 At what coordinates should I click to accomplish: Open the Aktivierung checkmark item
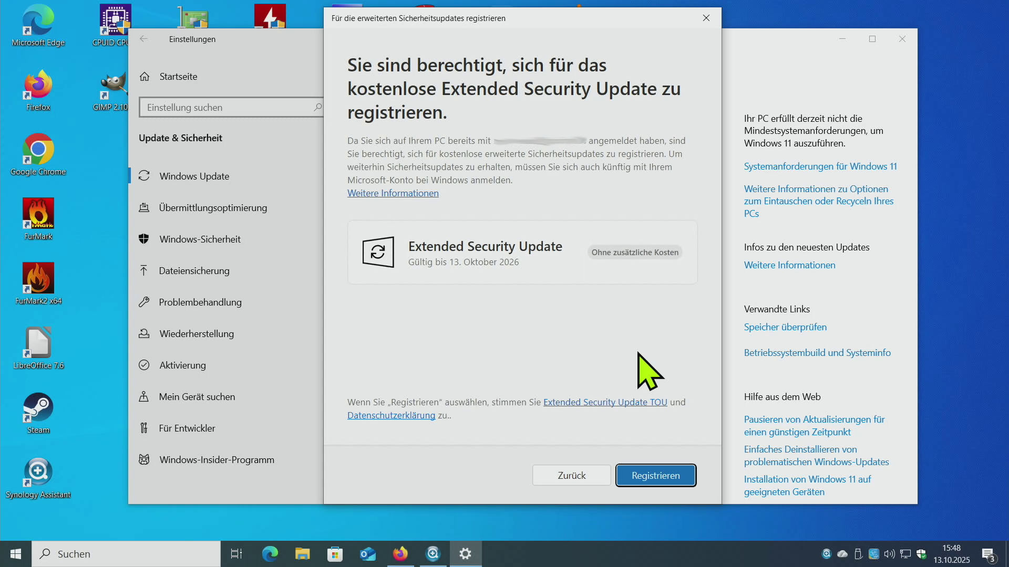click(x=182, y=365)
